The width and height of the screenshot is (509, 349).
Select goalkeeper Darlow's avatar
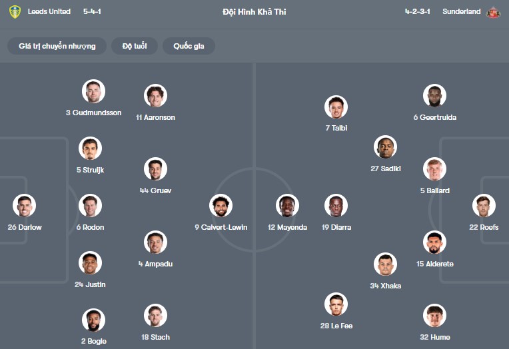pyautogui.click(x=25, y=206)
